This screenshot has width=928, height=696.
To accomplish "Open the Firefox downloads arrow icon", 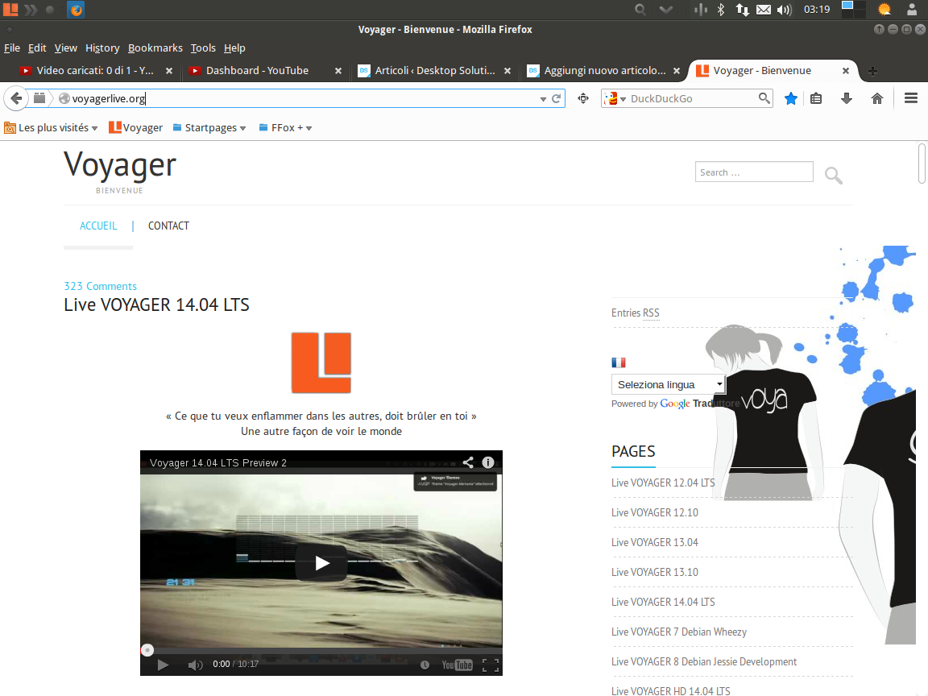I will (x=846, y=98).
